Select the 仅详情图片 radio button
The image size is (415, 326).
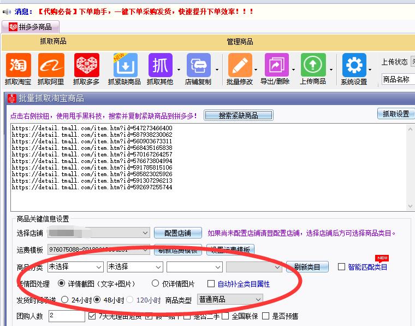pyautogui.click(x=156, y=283)
